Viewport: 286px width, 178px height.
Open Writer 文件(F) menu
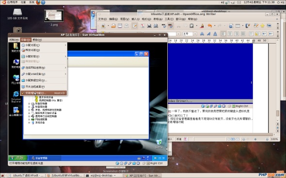(102, 19)
